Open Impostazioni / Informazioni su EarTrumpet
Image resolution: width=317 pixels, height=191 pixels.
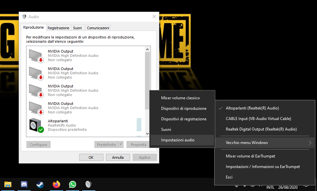(x=265, y=166)
